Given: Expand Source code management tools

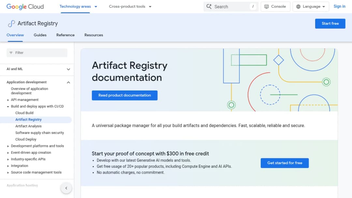Looking at the screenshot, I should pyautogui.click(x=8, y=173).
